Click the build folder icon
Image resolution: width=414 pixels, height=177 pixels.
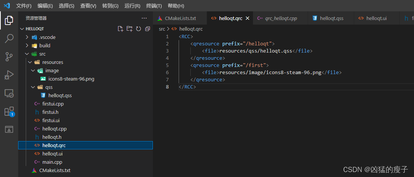pos(34,46)
